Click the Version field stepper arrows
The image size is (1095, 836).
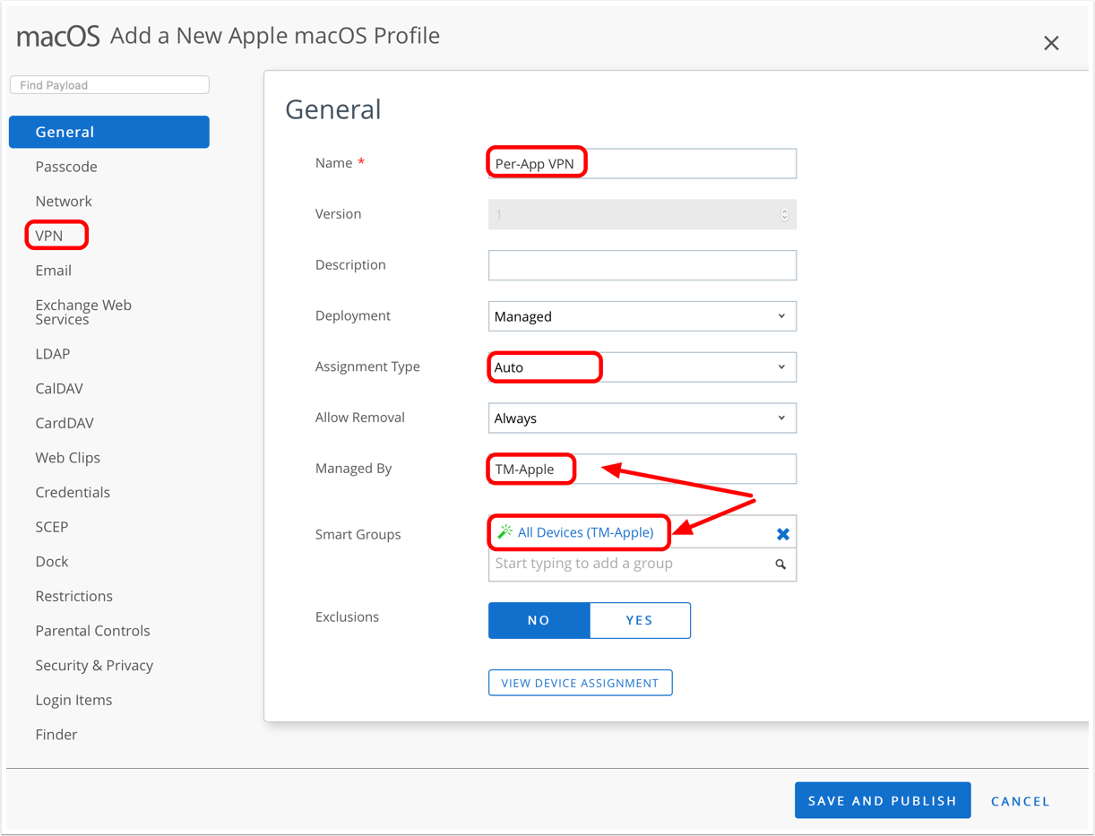coord(784,215)
